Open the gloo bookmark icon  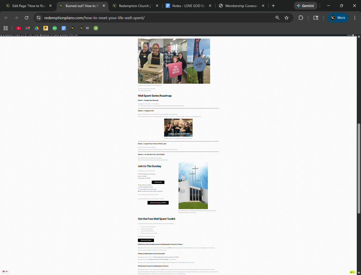pos(55,28)
